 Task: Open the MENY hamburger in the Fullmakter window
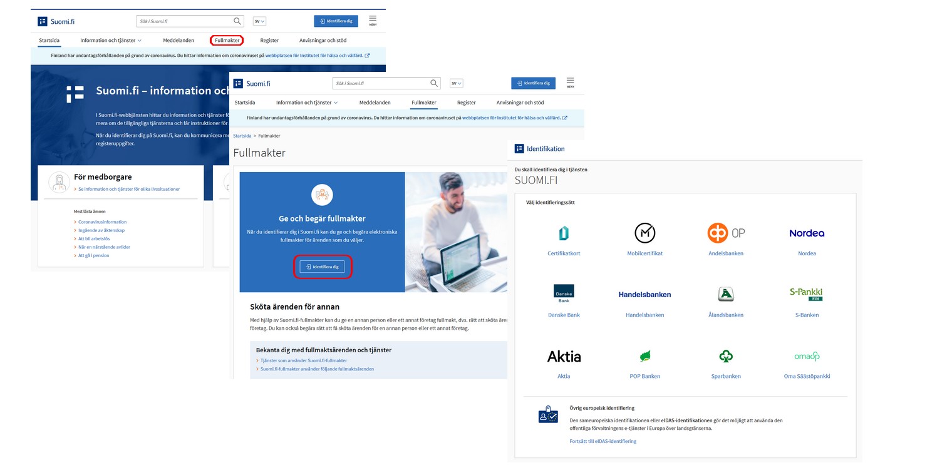570,83
